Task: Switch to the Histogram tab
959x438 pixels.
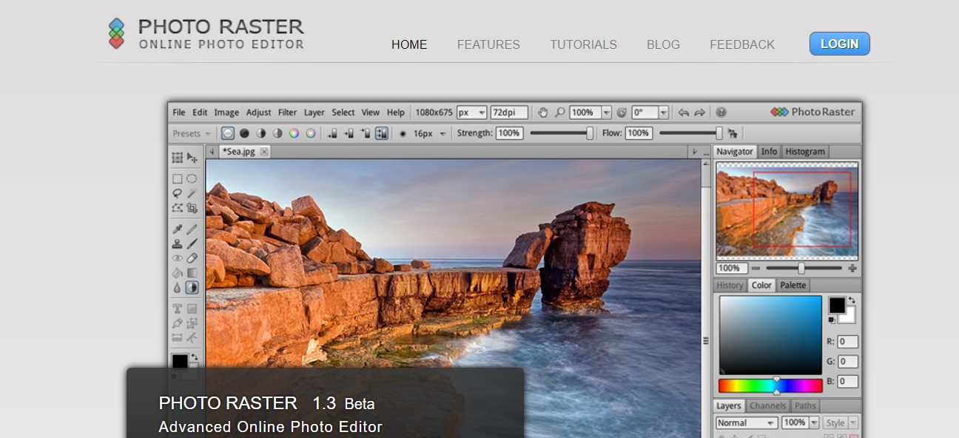Action: coord(804,152)
